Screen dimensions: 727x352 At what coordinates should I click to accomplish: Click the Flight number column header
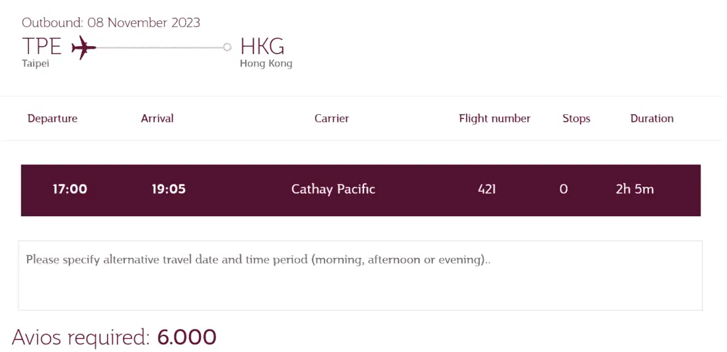pyautogui.click(x=494, y=119)
